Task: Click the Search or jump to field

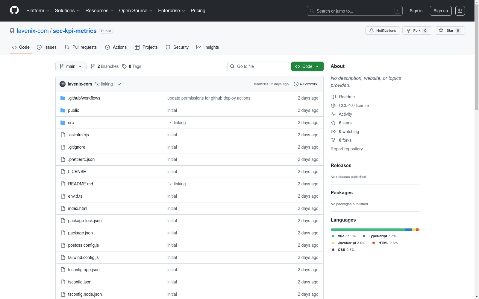Action: coord(355,11)
